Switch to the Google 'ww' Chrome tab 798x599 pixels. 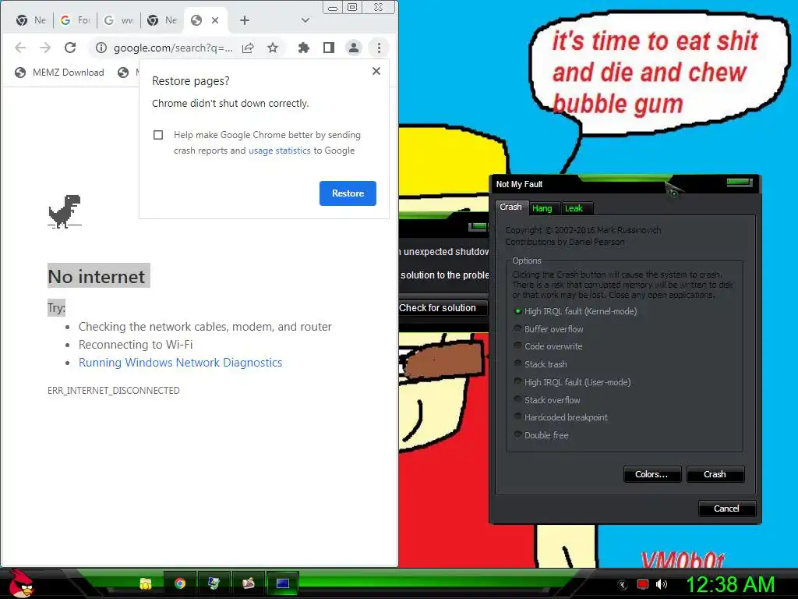point(118,20)
